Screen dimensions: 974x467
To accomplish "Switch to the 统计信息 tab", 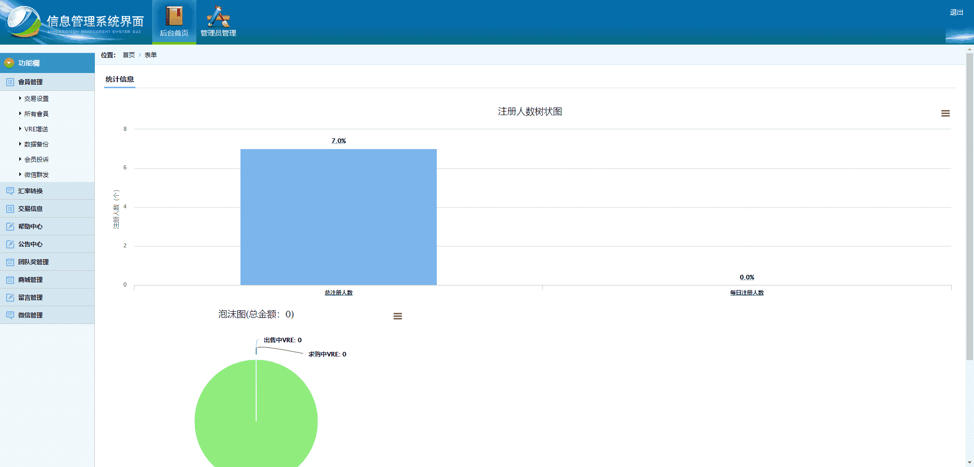I will pyautogui.click(x=120, y=79).
